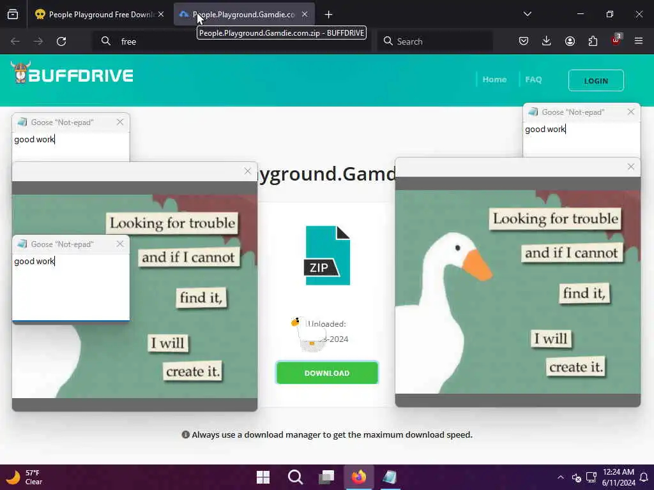Save page to Pocket icon
The image size is (654, 490).
coord(524,41)
